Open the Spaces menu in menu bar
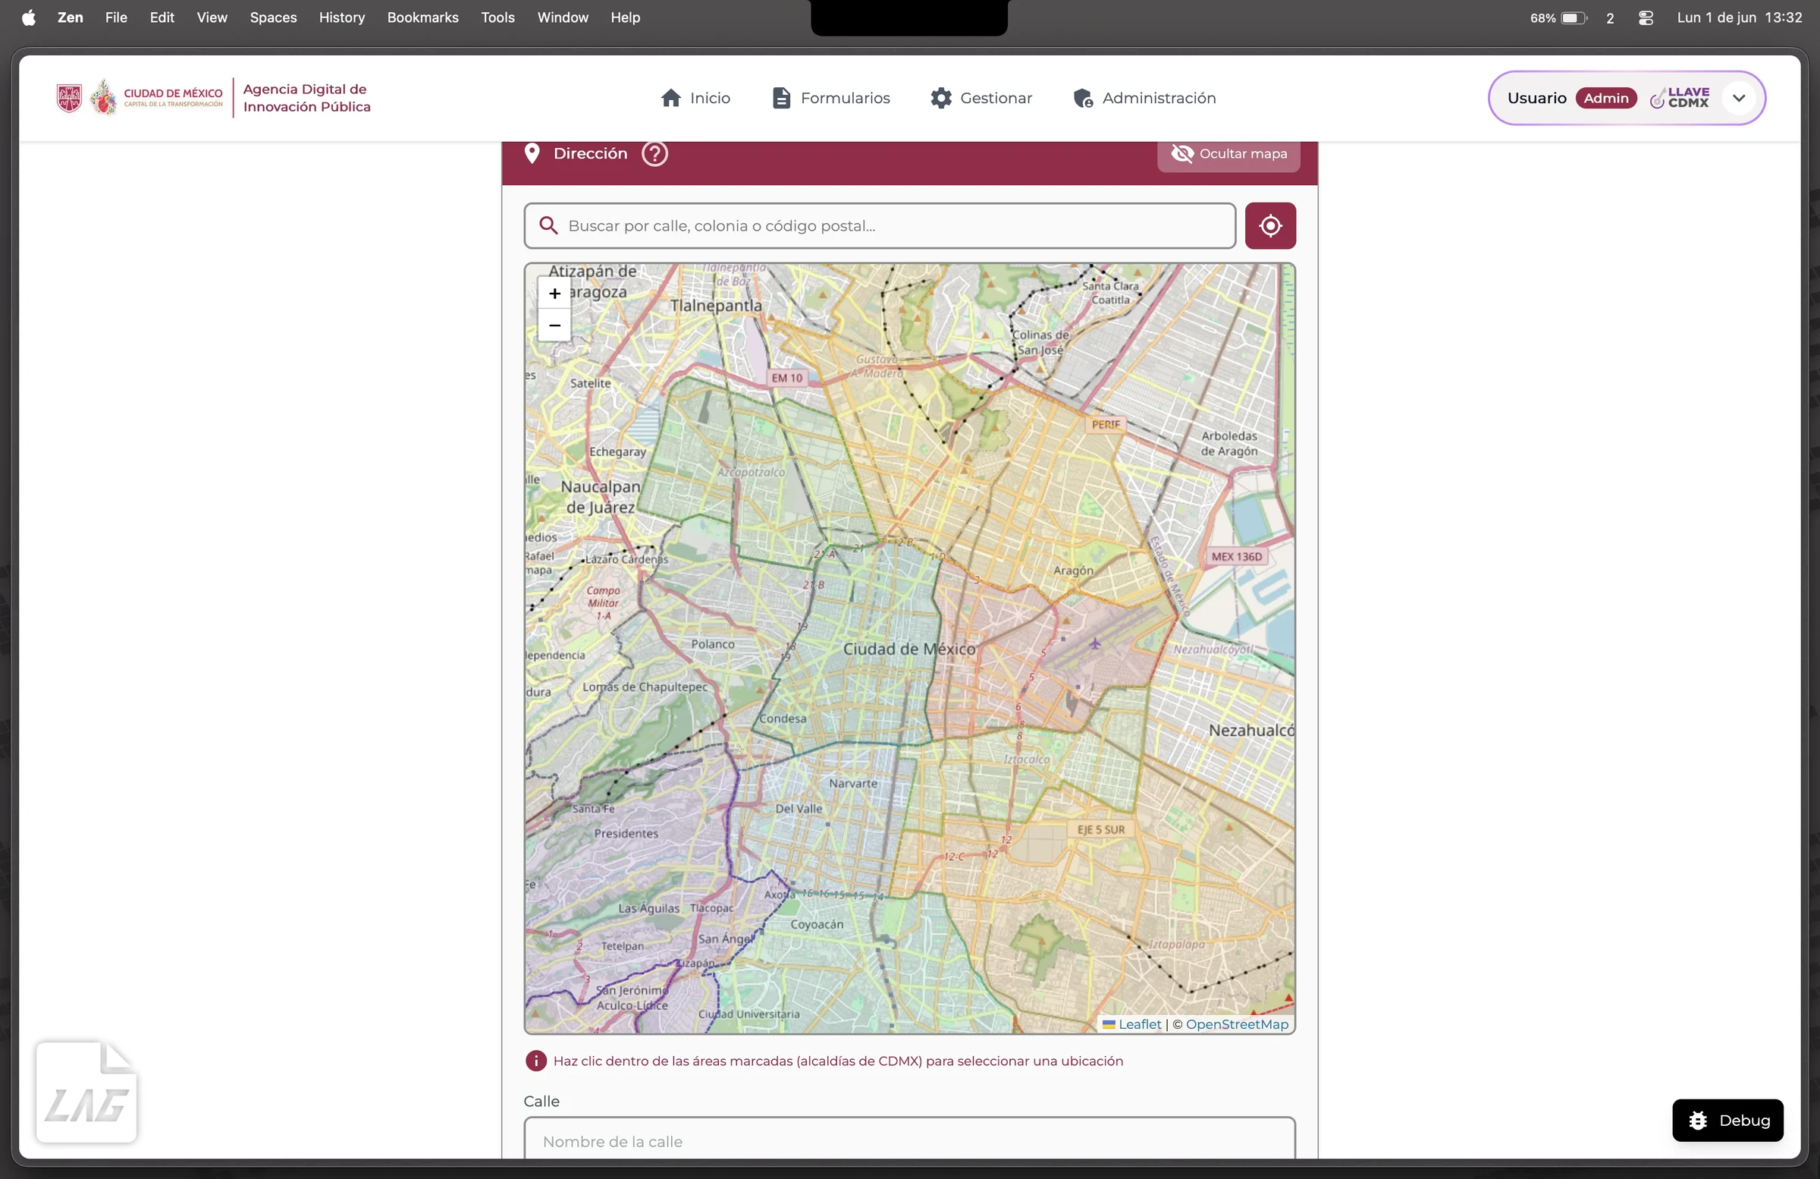This screenshot has height=1179, width=1820. tap(273, 17)
